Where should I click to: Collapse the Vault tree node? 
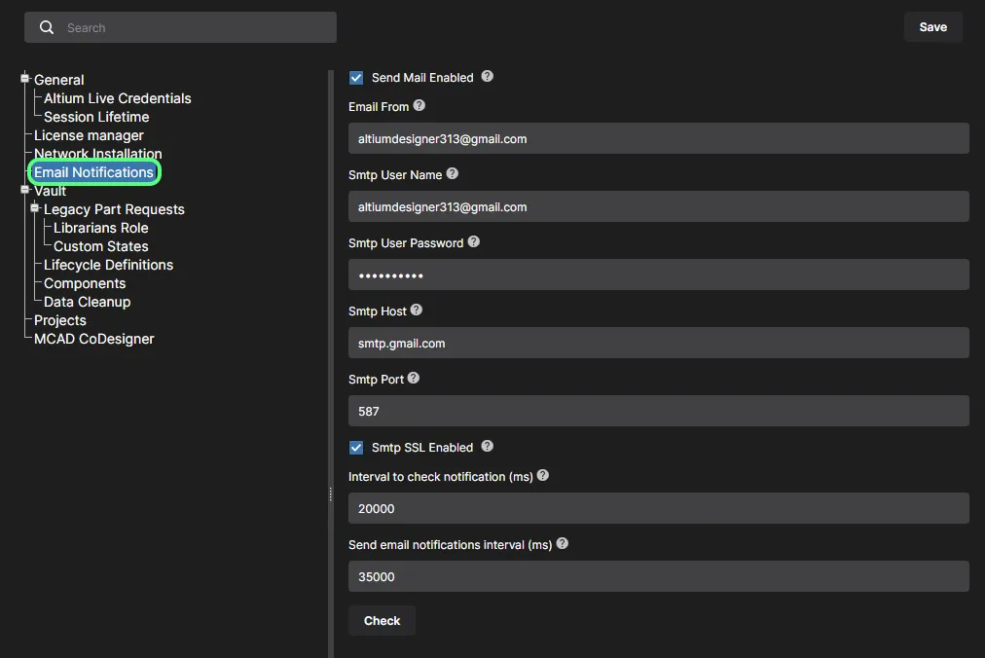25,190
